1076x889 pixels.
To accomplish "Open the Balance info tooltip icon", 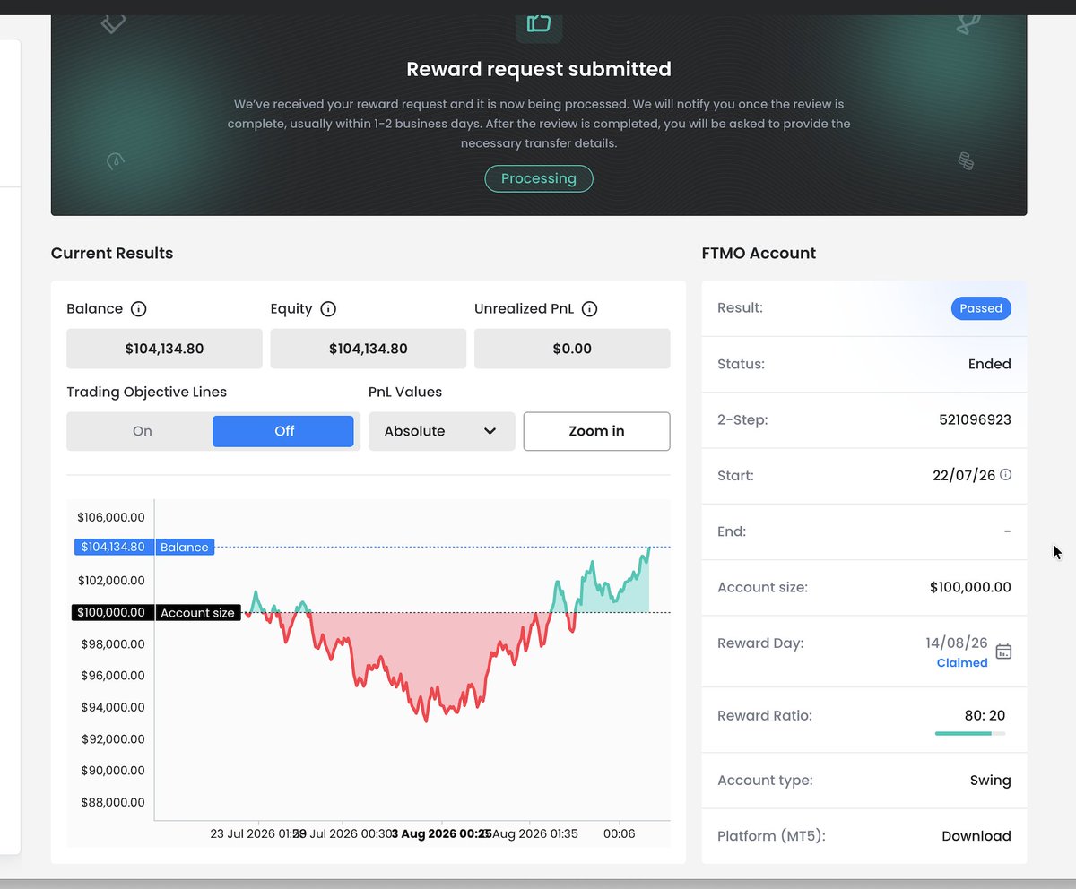I will 138,309.
